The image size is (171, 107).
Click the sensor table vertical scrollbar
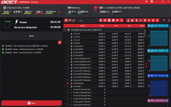click(x=145, y=33)
